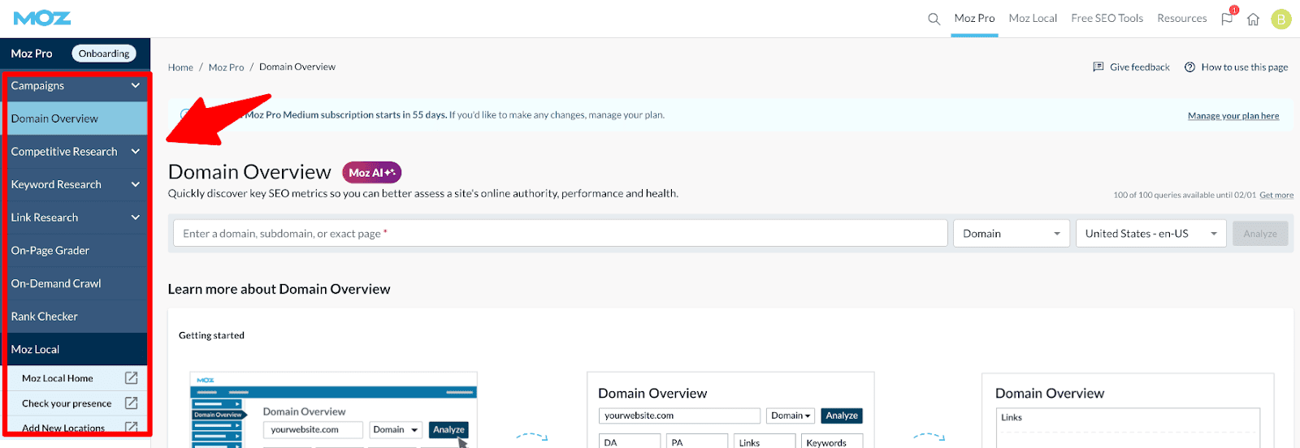Expand Link Research chevron
The image size is (1300, 448).
pos(135,218)
